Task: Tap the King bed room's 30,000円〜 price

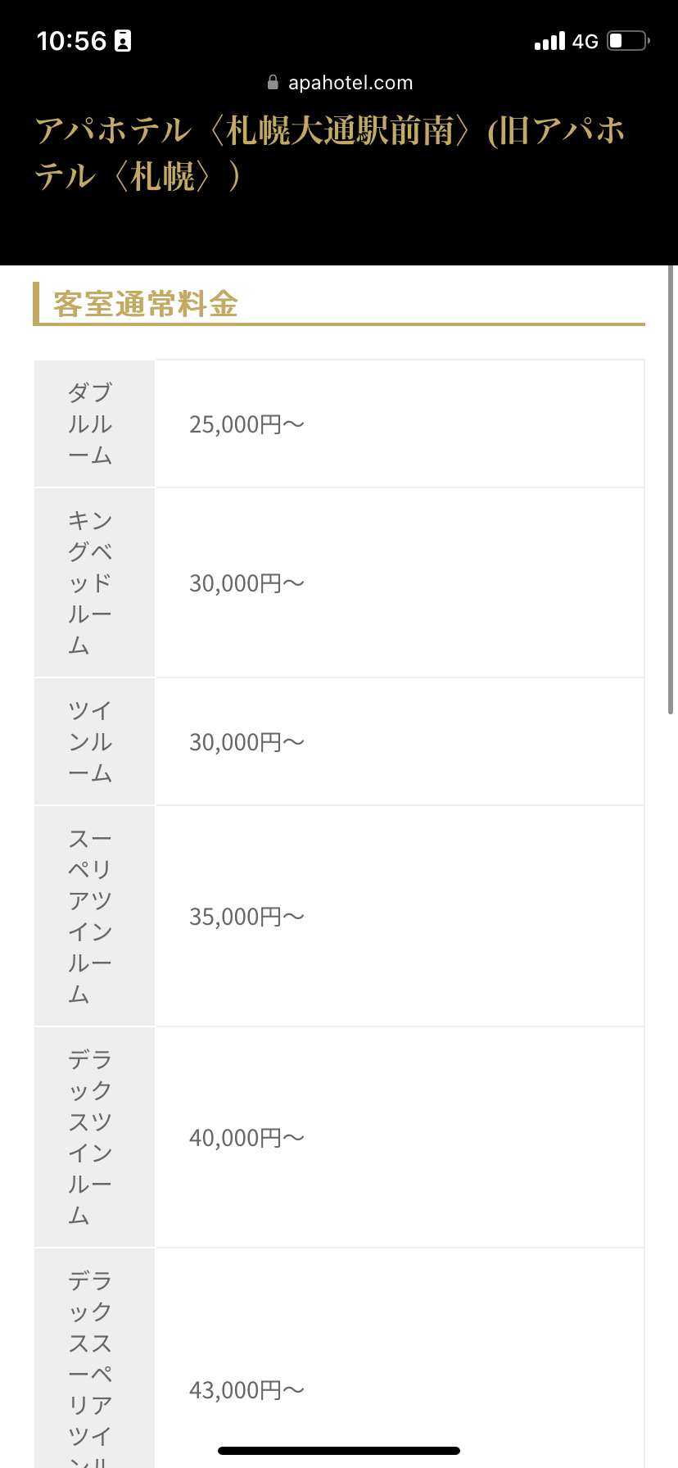Action: point(246,583)
